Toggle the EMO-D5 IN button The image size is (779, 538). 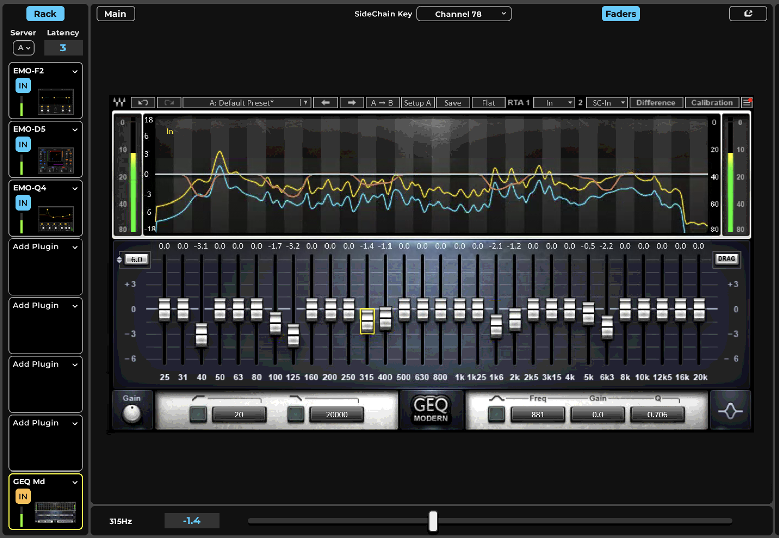tap(23, 145)
